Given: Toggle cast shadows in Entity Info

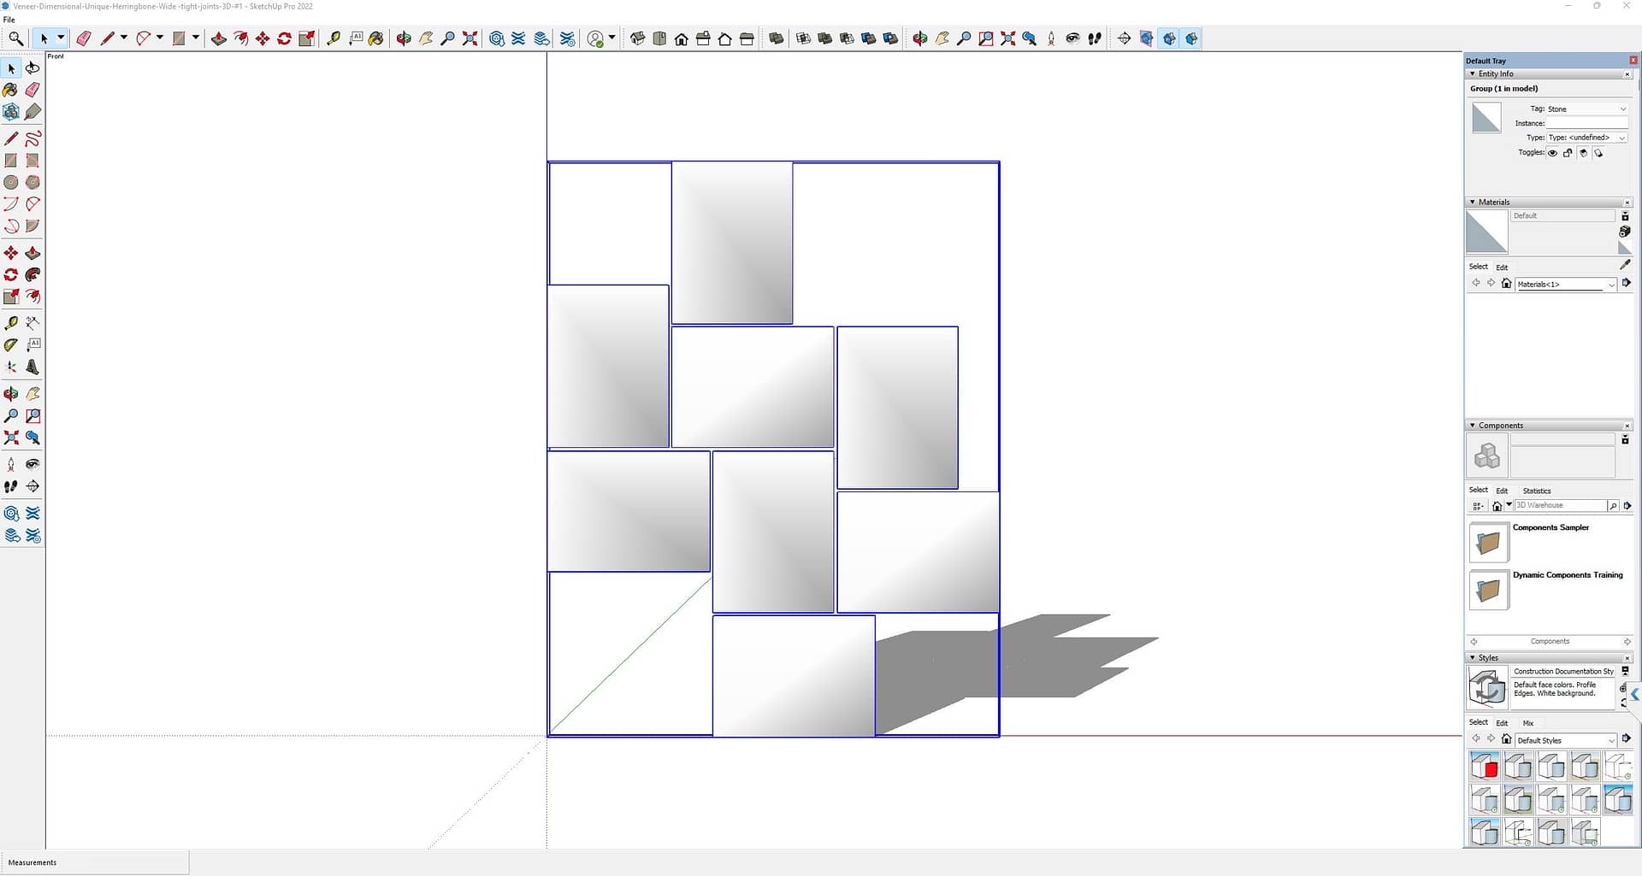Looking at the screenshot, I should tap(1583, 153).
